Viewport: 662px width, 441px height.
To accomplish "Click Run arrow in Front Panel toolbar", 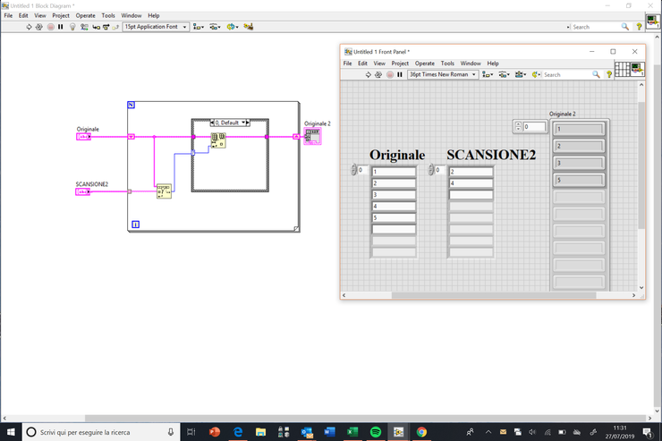I will pyautogui.click(x=369, y=75).
